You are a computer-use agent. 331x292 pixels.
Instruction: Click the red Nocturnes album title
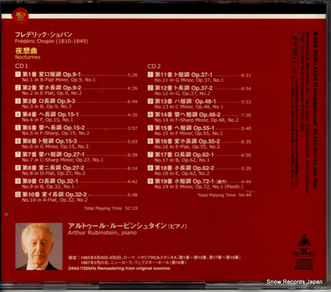point(26,55)
